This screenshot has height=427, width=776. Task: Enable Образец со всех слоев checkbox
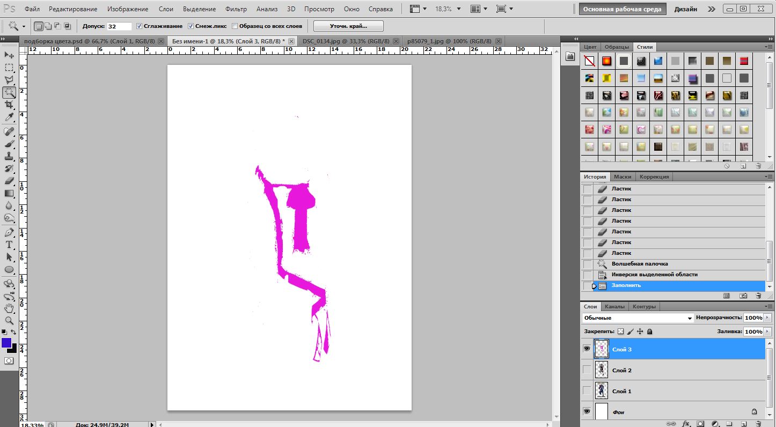tap(235, 26)
